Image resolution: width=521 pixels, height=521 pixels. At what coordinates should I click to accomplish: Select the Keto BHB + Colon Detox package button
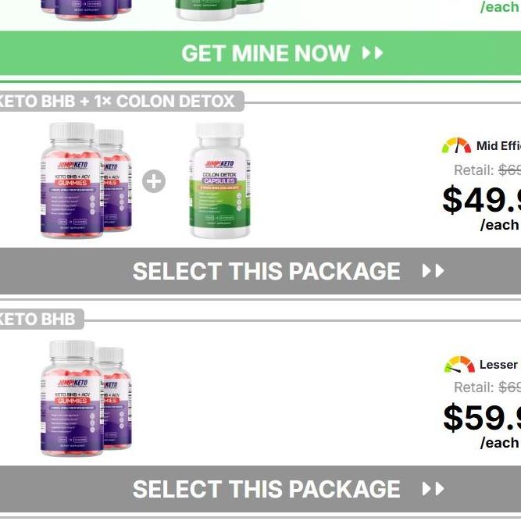261,271
